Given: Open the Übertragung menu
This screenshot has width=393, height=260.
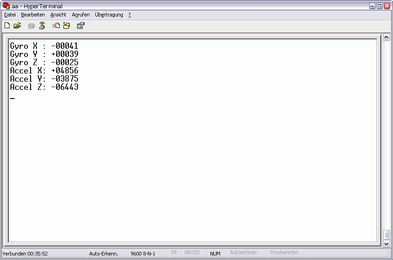Looking at the screenshot, I should coord(109,15).
